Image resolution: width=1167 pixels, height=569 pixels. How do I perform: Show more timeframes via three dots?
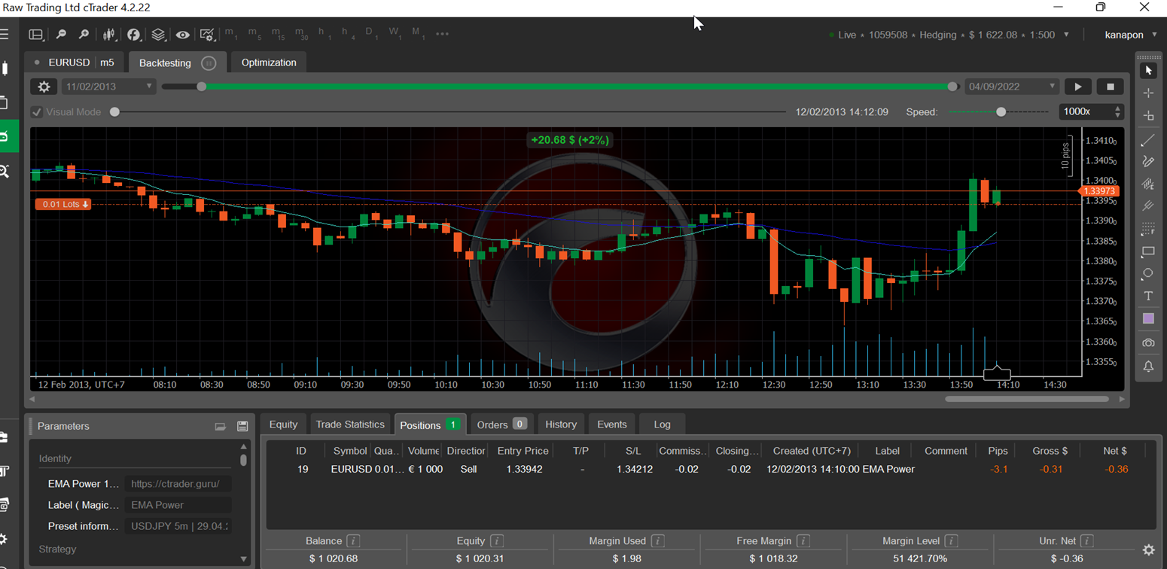coord(442,34)
